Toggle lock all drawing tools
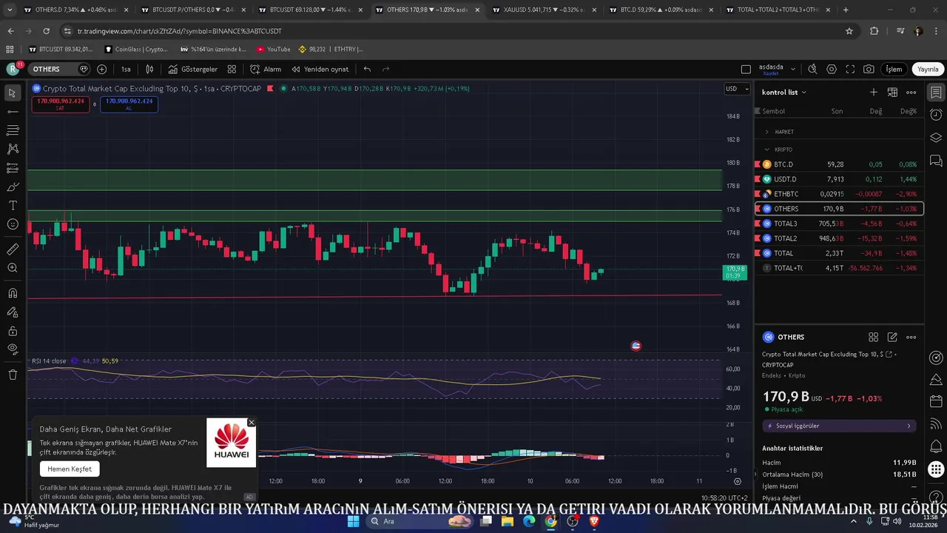This screenshot has width=947, height=533. [13, 331]
